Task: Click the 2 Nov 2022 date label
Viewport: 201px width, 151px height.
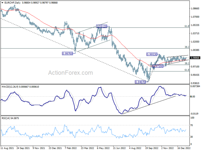Action: click(167, 148)
